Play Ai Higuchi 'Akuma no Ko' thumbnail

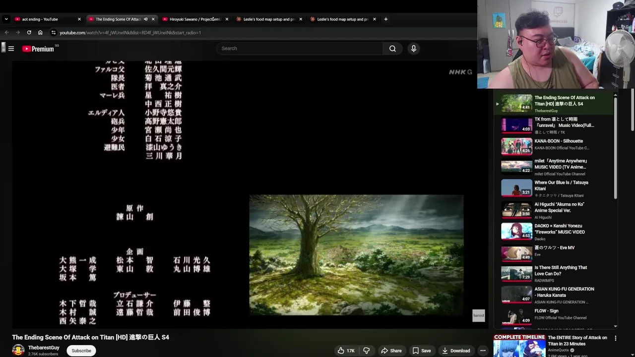516,210
